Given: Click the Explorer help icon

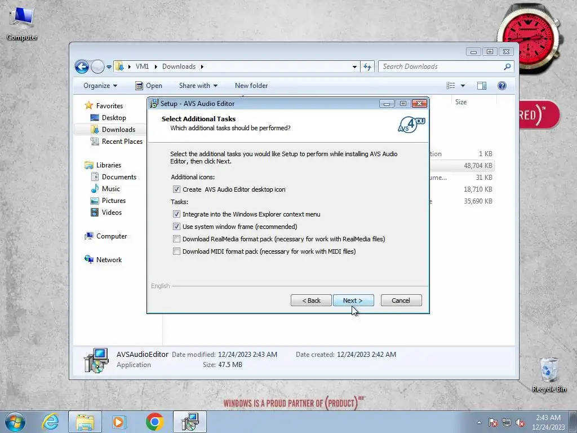Looking at the screenshot, I should click(502, 86).
